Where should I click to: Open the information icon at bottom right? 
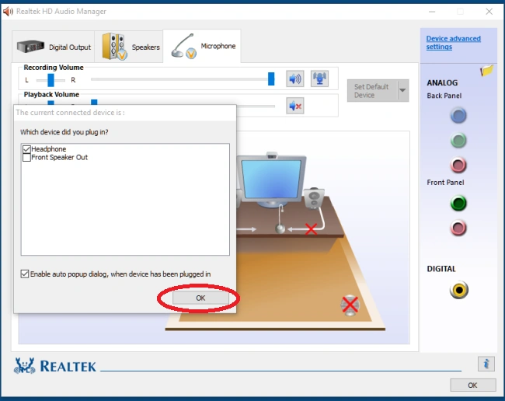coord(486,364)
